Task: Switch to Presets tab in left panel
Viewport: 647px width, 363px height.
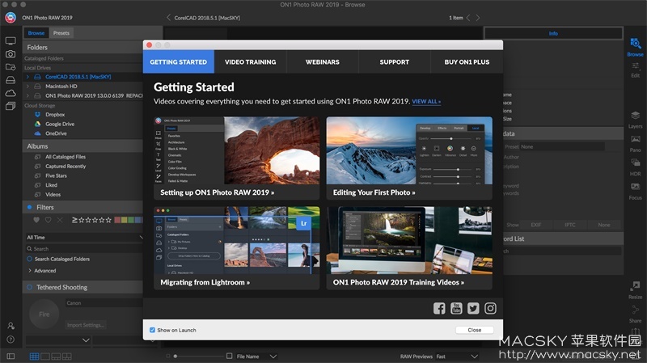Action: (x=61, y=33)
